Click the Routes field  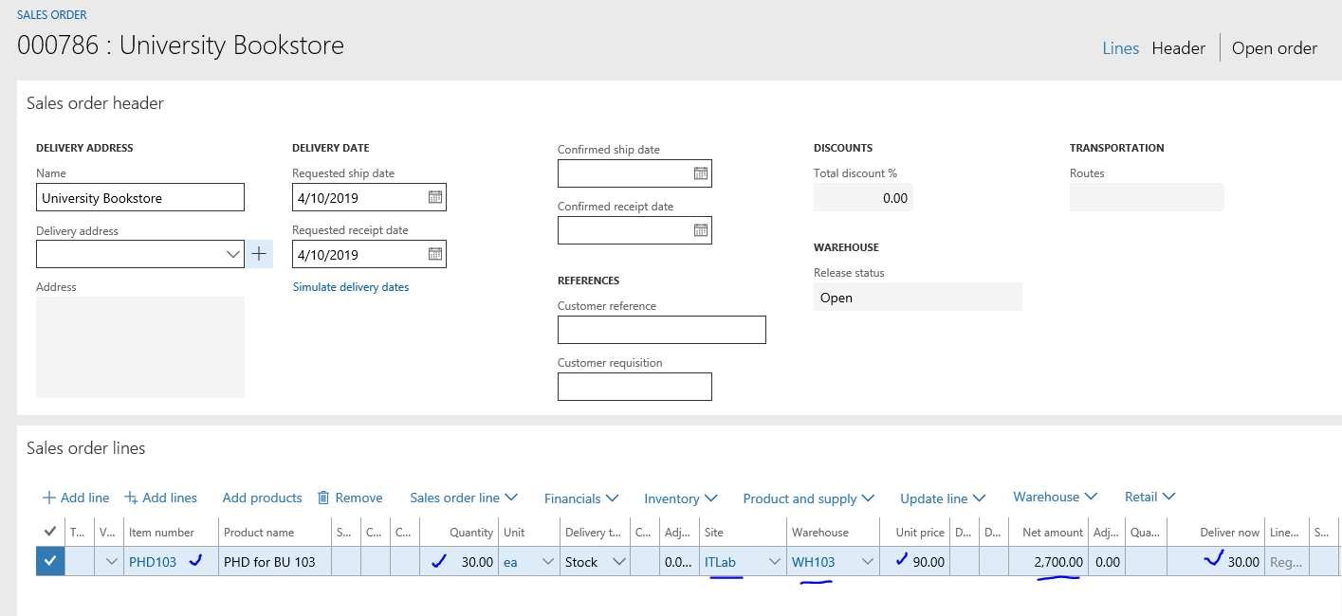[x=1147, y=197]
